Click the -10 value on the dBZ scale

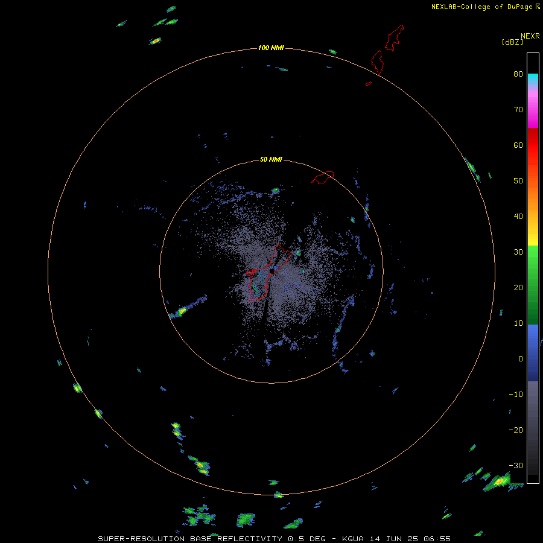(516, 395)
